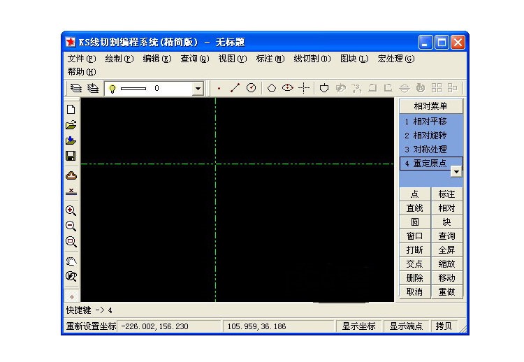Click the 删除 button
This screenshot has width=524, height=362.
[x=414, y=278]
